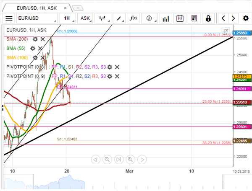Viewport: 252px width, 191px height.
Task: Click the chart info icon
Action: [x=149, y=18]
